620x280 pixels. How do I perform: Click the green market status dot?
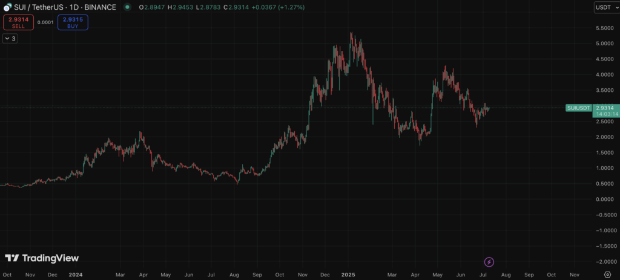(x=127, y=7)
